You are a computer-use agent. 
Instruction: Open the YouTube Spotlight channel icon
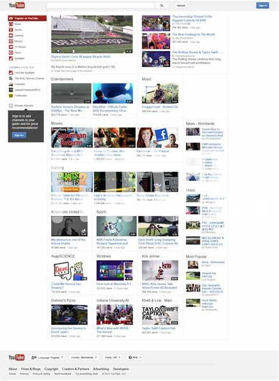coord(11,73)
